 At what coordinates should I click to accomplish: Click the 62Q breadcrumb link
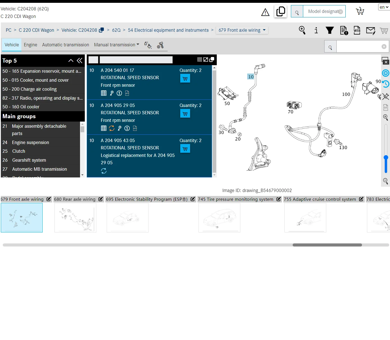(x=116, y=30)
